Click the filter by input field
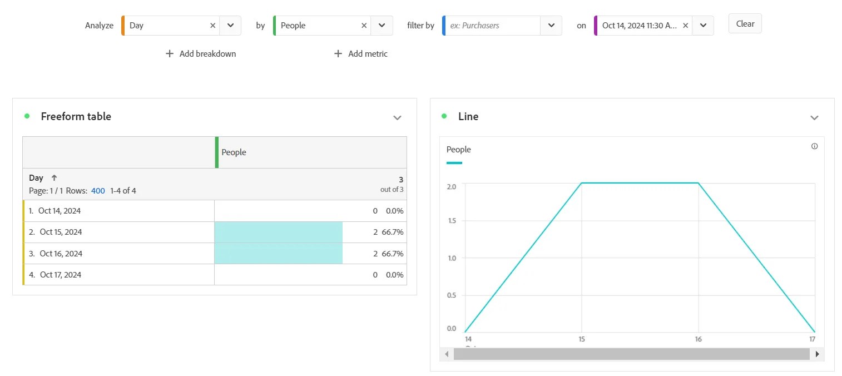The image size is (842, 376). pyautogui.click(x=493, y=26)
